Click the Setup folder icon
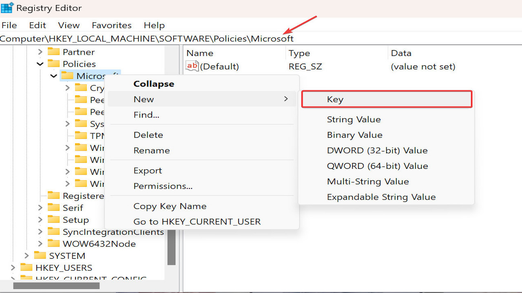522x293 pixels. [x=53, y=220]
